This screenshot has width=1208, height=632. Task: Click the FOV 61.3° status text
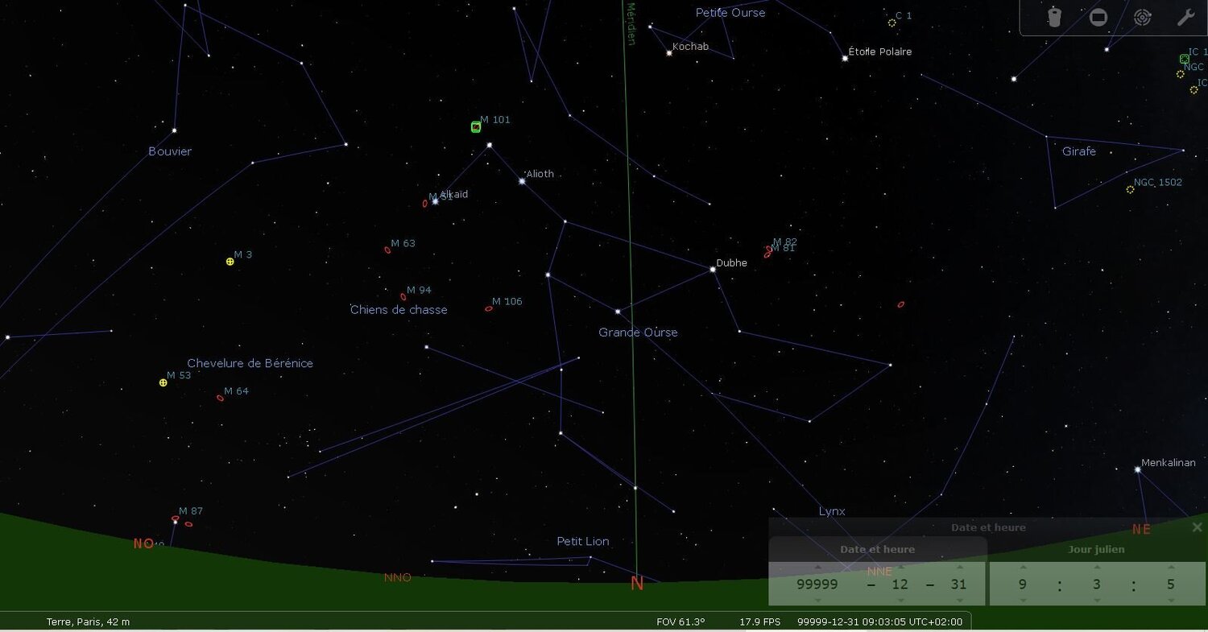pyautogui.click(x=681, y=622)
